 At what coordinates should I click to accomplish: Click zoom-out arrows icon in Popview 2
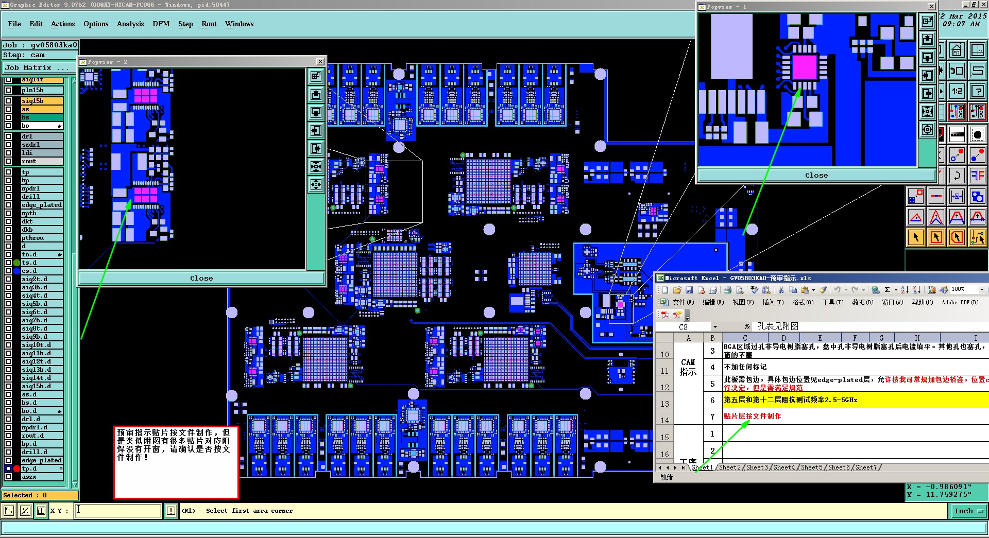(x=316, y=185)
